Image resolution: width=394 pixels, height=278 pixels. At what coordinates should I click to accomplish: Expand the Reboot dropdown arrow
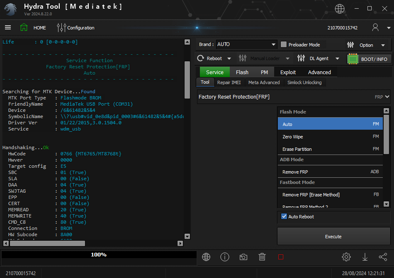click(x=229, y=58)
